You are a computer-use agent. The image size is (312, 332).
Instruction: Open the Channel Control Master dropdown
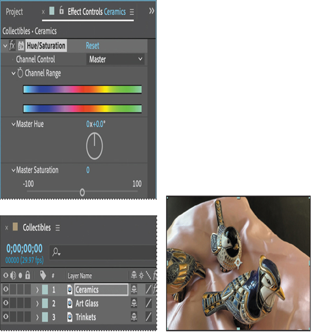pyautogui.click(x=115, y=59)
